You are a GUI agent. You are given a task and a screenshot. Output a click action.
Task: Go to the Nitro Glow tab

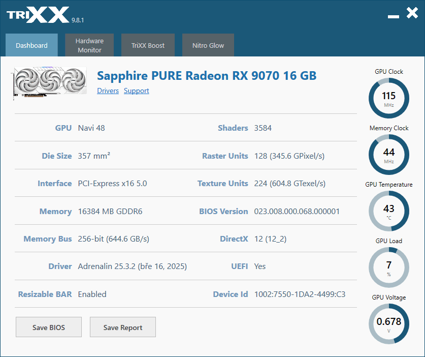click(208, 45)
